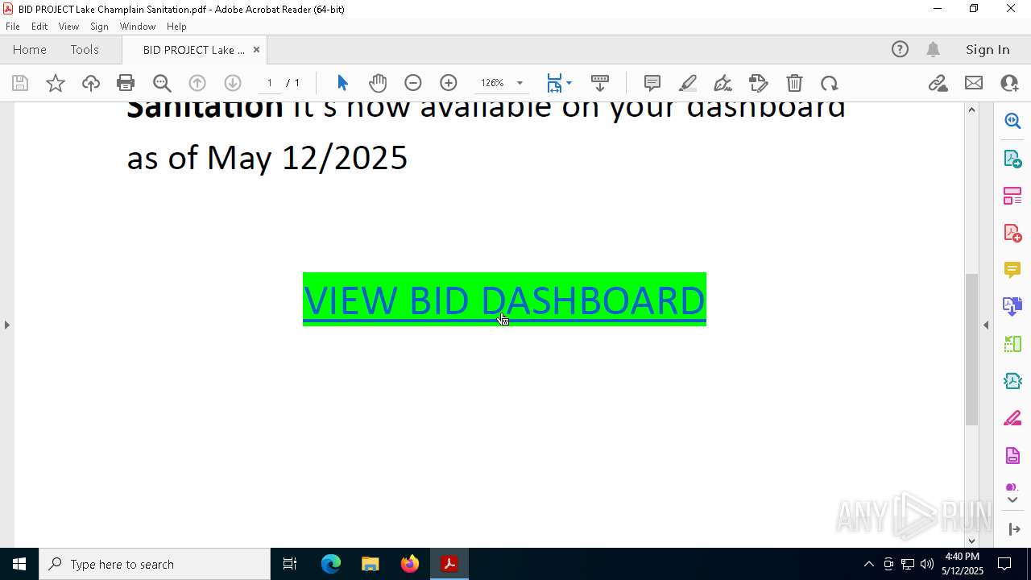Open Microsoft Edge from taskbar
Image resolution: width=1031 pixels, height=580 pixels.
tap(331, 564)
